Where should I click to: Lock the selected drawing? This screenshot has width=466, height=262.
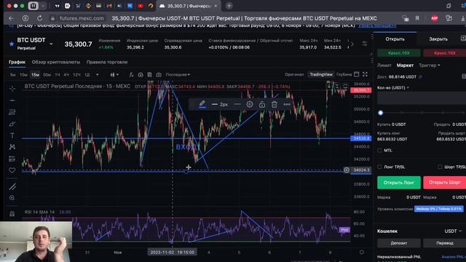(x=262, y=104)
